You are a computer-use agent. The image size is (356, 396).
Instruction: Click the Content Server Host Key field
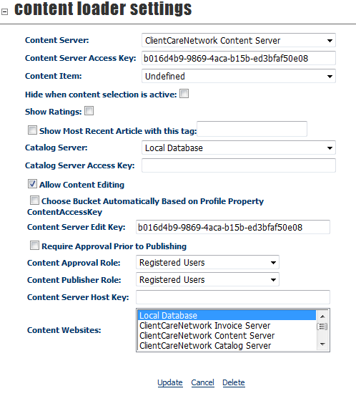pos(233,297)
